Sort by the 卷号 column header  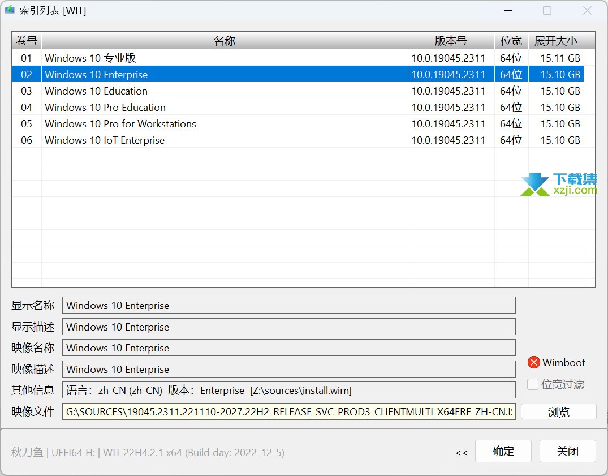click(27, 41)
